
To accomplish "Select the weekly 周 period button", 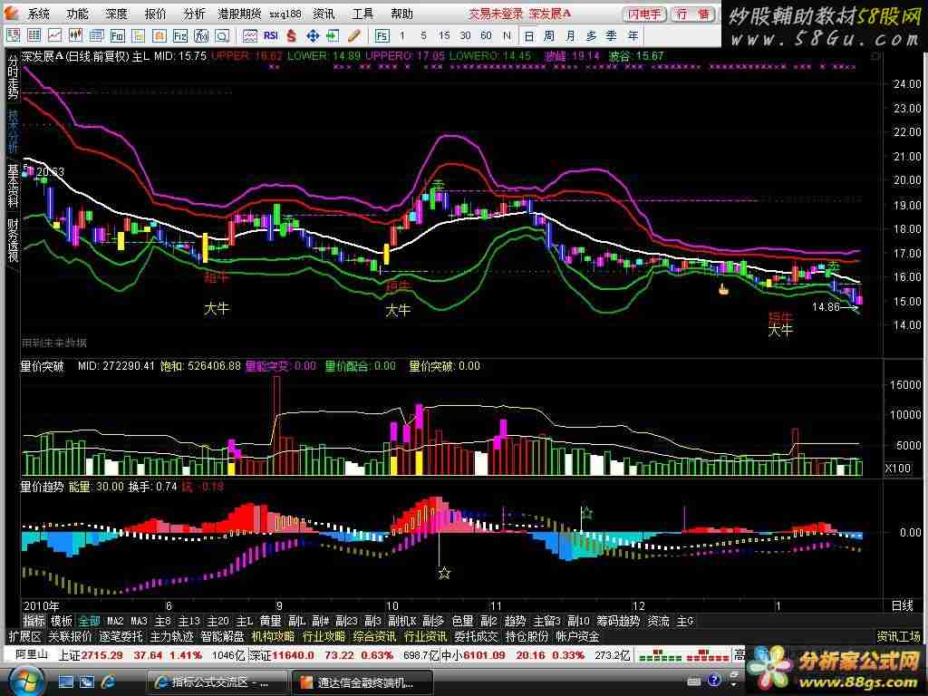I will [550, 36].
